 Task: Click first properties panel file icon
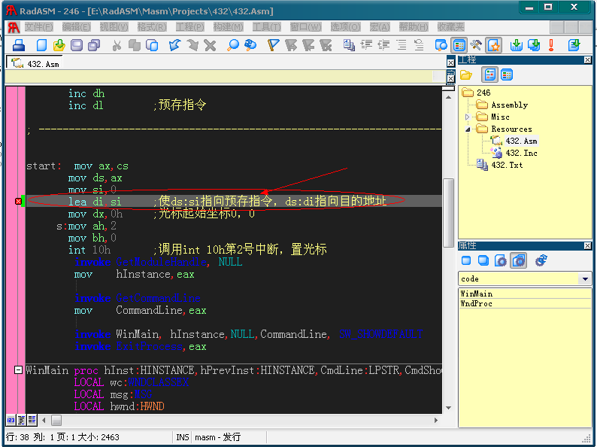click(466, 260)
